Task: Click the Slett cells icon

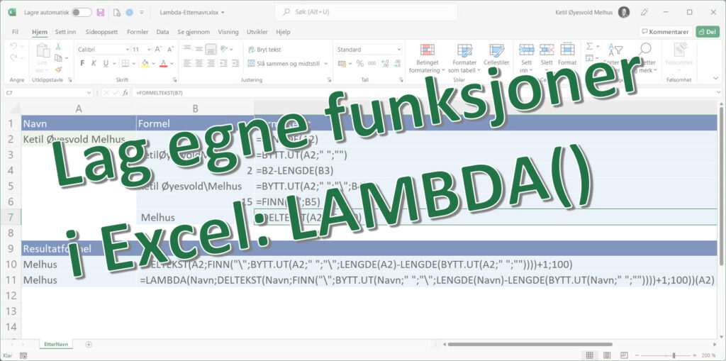Action: coord(547,58)
